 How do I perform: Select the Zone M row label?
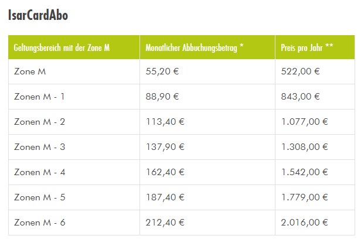pos(30,71)
